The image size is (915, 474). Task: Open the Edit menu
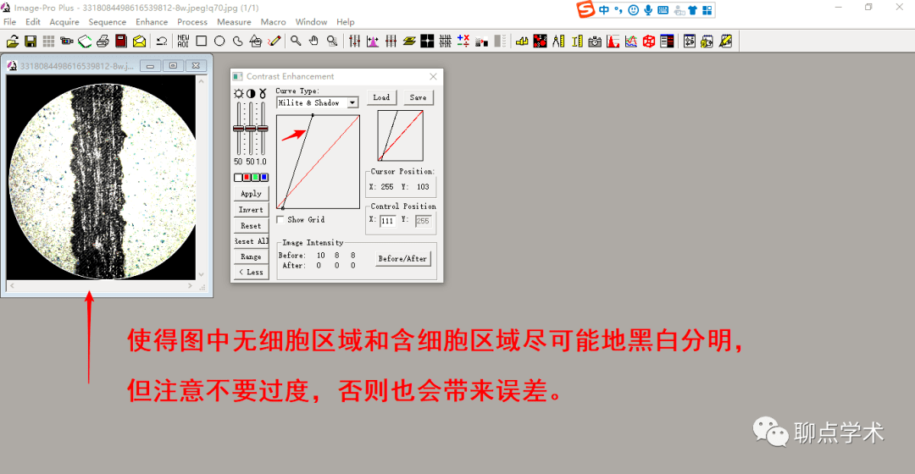(x=33, y=21)
